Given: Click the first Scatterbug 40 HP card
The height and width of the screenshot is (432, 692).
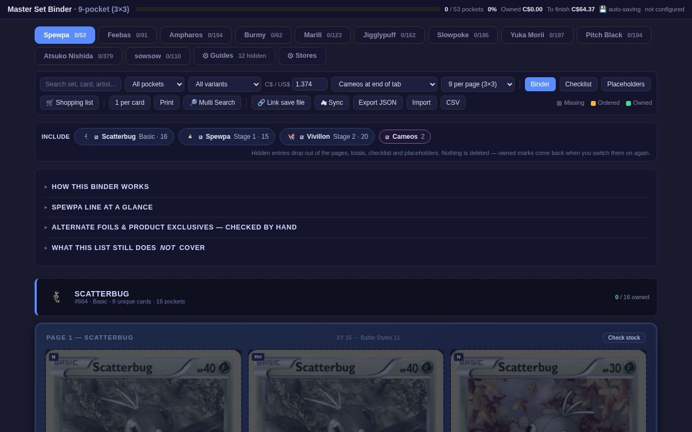Looking at the screenshot, I should point(143,391).
